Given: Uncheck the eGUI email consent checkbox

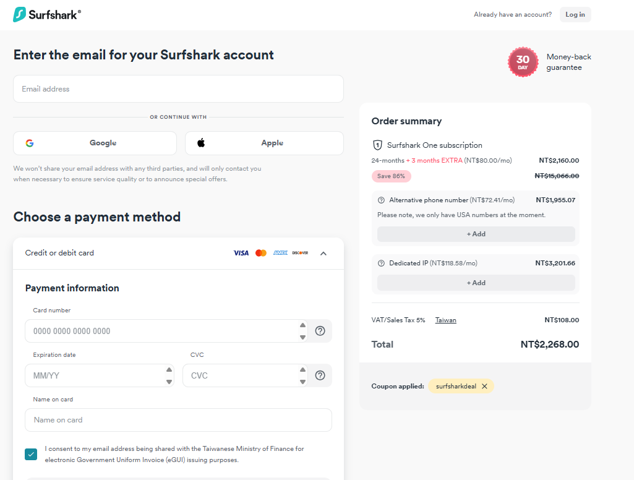Looking at the screenshot, I should pos(31,455).
